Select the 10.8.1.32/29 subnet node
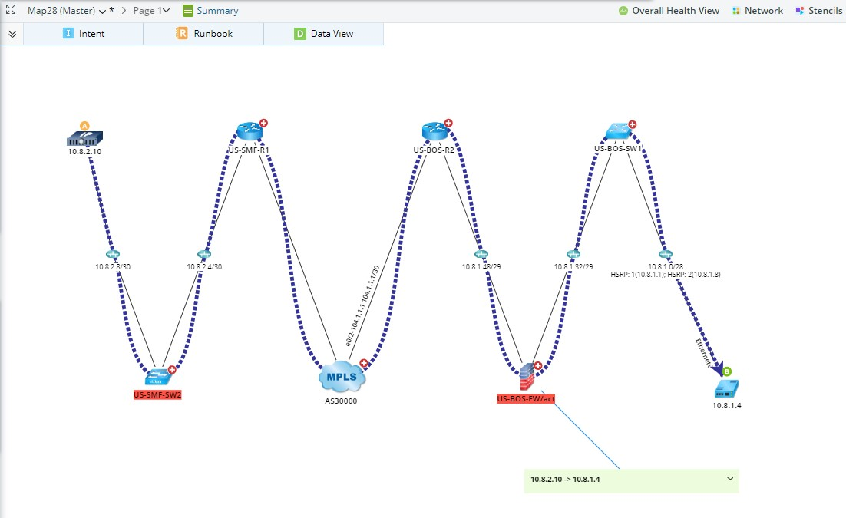 573,254
